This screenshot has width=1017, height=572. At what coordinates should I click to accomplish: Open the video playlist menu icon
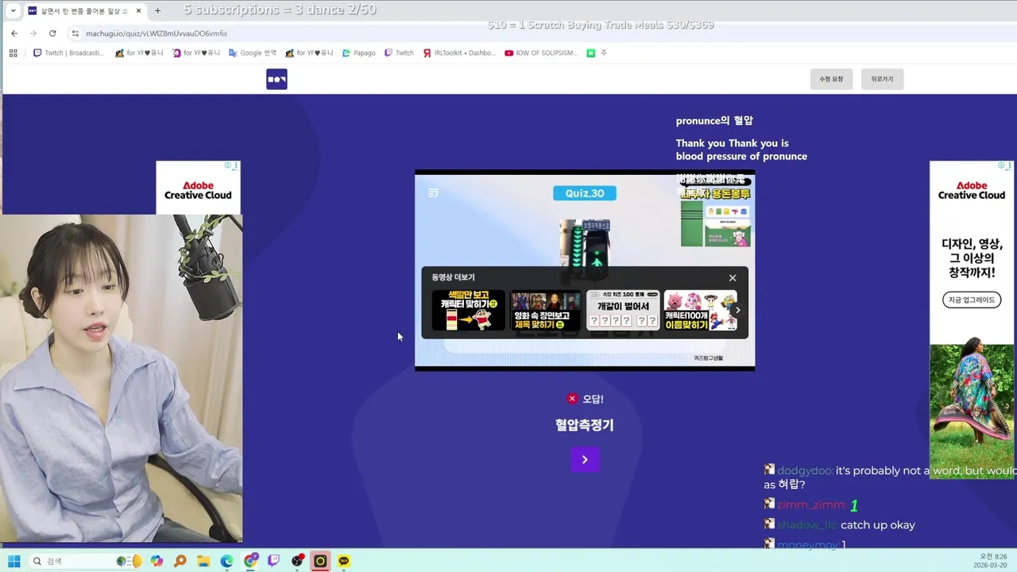tap(433, 193)
